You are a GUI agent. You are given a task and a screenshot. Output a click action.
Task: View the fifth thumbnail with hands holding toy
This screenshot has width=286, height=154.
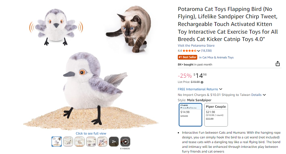tap(102, 142)
